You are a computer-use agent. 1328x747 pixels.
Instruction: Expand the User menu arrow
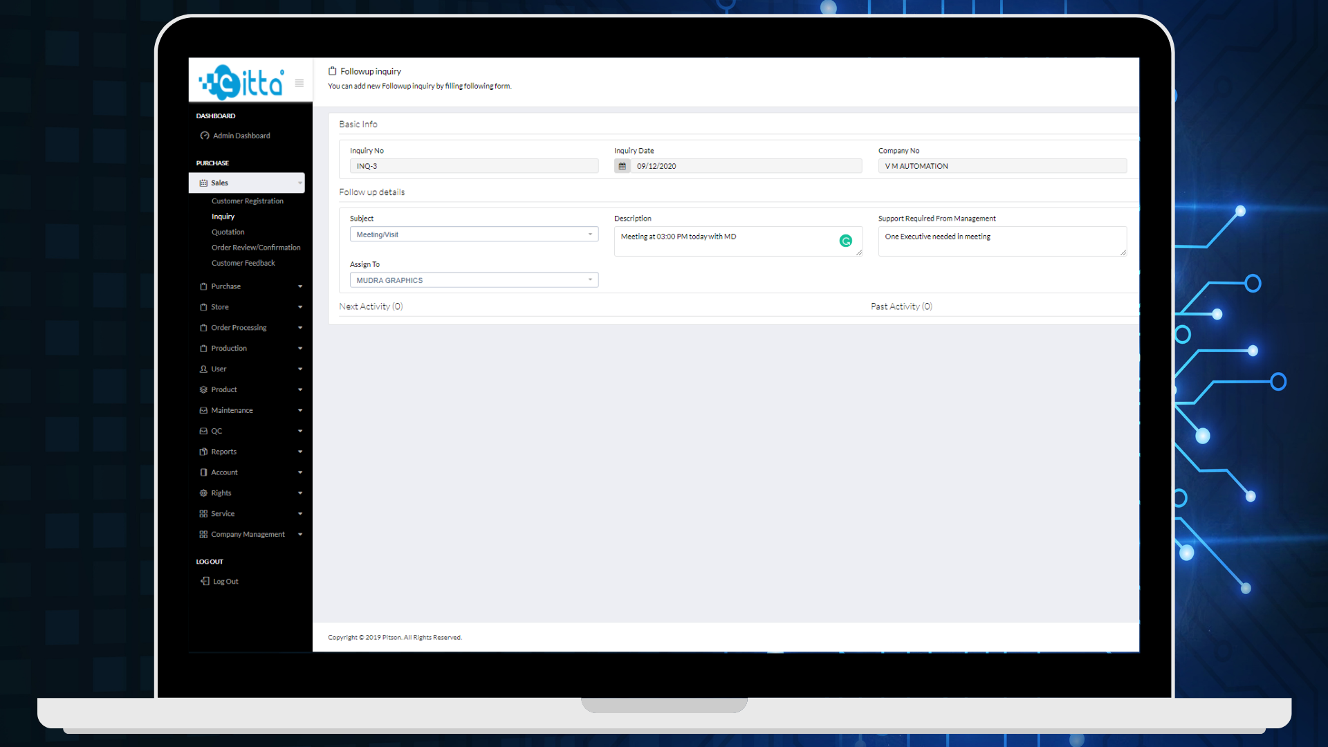coord(300,369)
